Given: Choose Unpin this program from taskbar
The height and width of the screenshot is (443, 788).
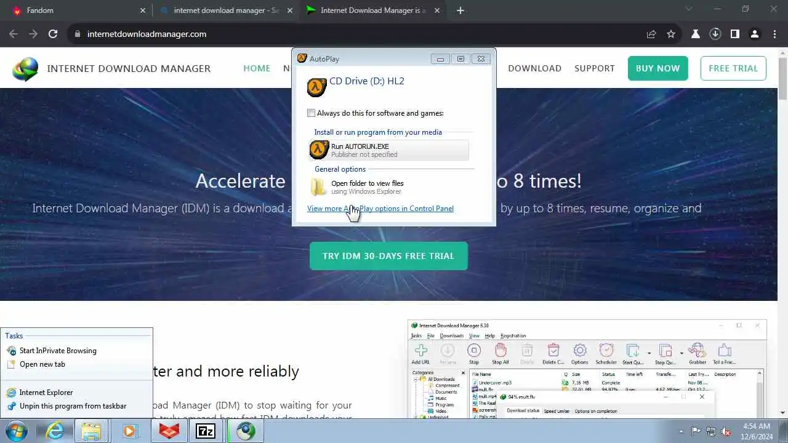Looking at the screenshot, I should (73, 406).
